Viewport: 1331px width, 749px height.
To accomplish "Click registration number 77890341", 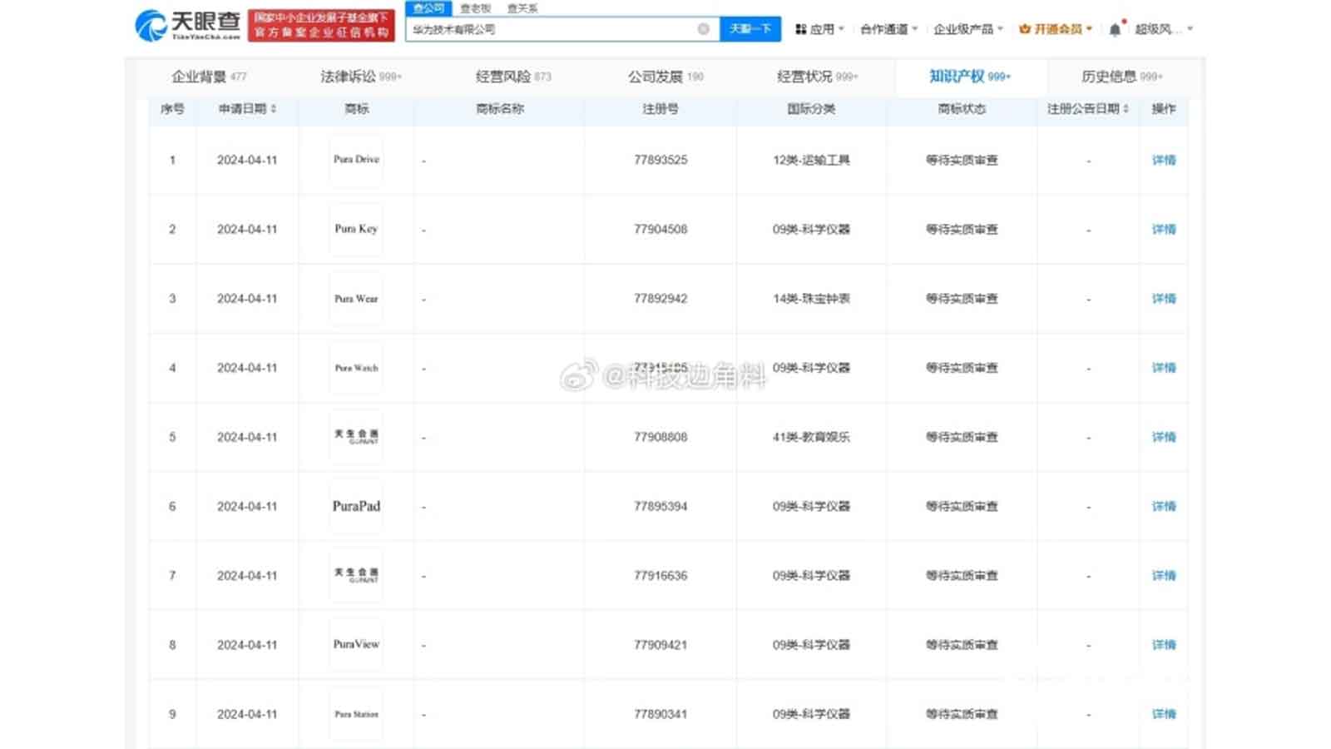I will 661,714.
